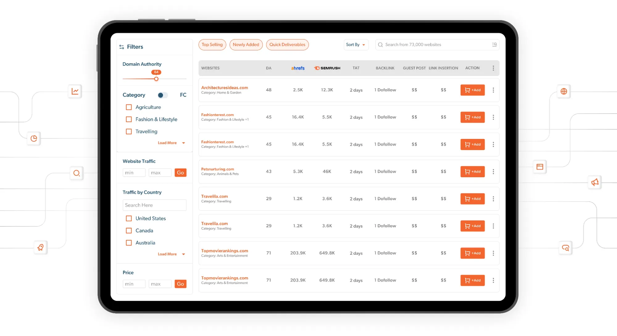Open the Sort By dropdown
Screen dimensions: 617x336
pyautogui.click(x=356, y=45)
